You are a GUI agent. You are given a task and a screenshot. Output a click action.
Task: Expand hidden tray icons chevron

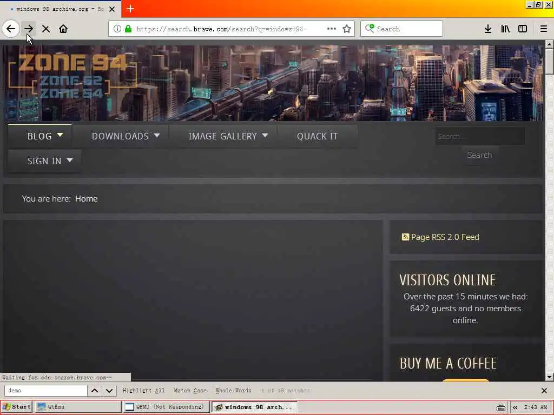[515, 407]
